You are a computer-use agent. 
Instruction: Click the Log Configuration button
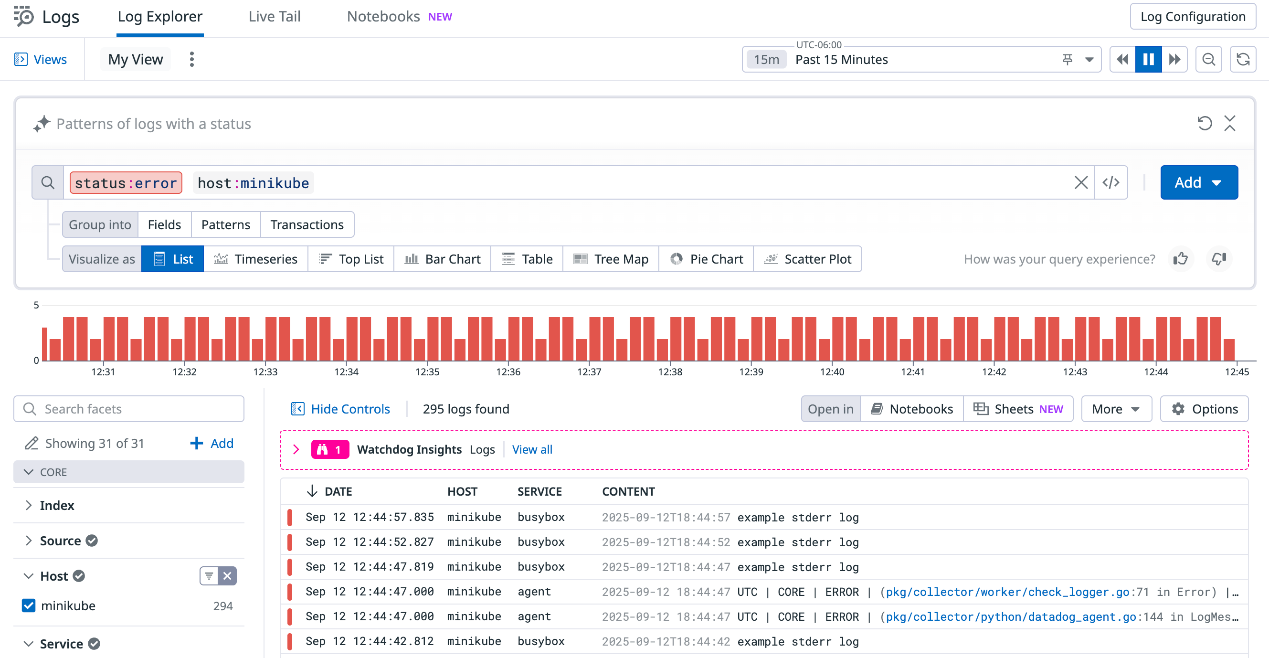tap(1193, 17)
